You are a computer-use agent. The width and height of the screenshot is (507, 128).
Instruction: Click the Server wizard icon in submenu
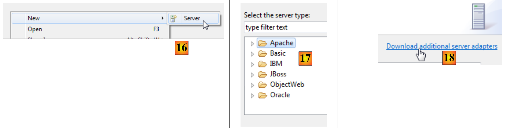coord(174,18)
